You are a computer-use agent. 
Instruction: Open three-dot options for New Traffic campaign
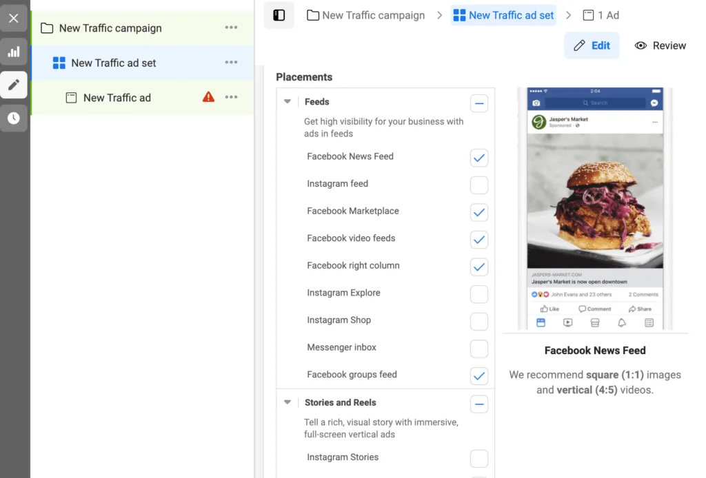230,28
